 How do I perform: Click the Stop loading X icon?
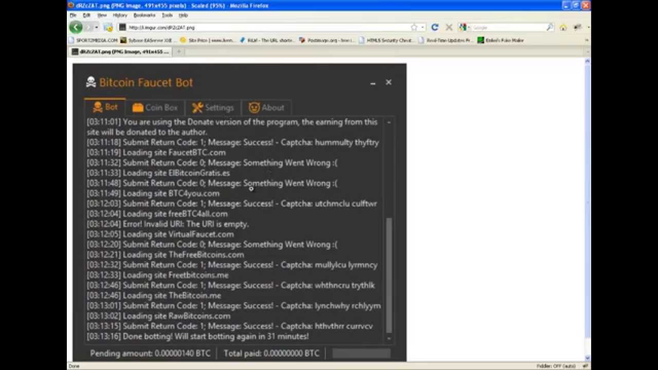pyautogui.click(x=449, y=27)
